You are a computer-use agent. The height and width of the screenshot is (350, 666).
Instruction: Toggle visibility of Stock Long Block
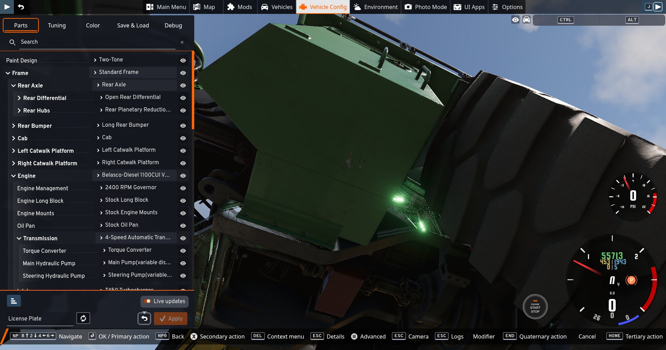[183, 201]
